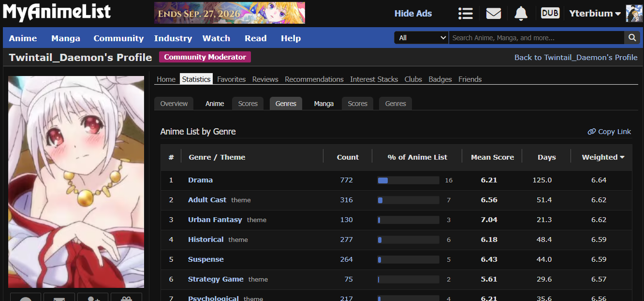Screen dimensions: 644x301
Task: Sort by the Mean Score column header
Action: point(493,157)
